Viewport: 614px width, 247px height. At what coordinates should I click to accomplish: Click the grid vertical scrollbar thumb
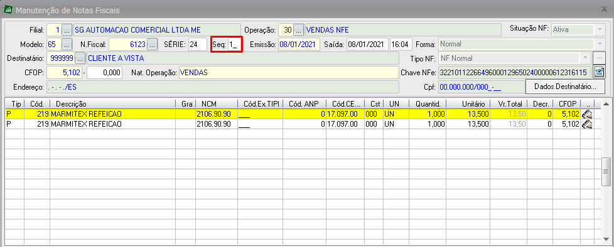pos(606,172)
